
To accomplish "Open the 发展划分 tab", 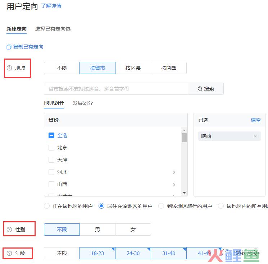I will tap(83, 103).
